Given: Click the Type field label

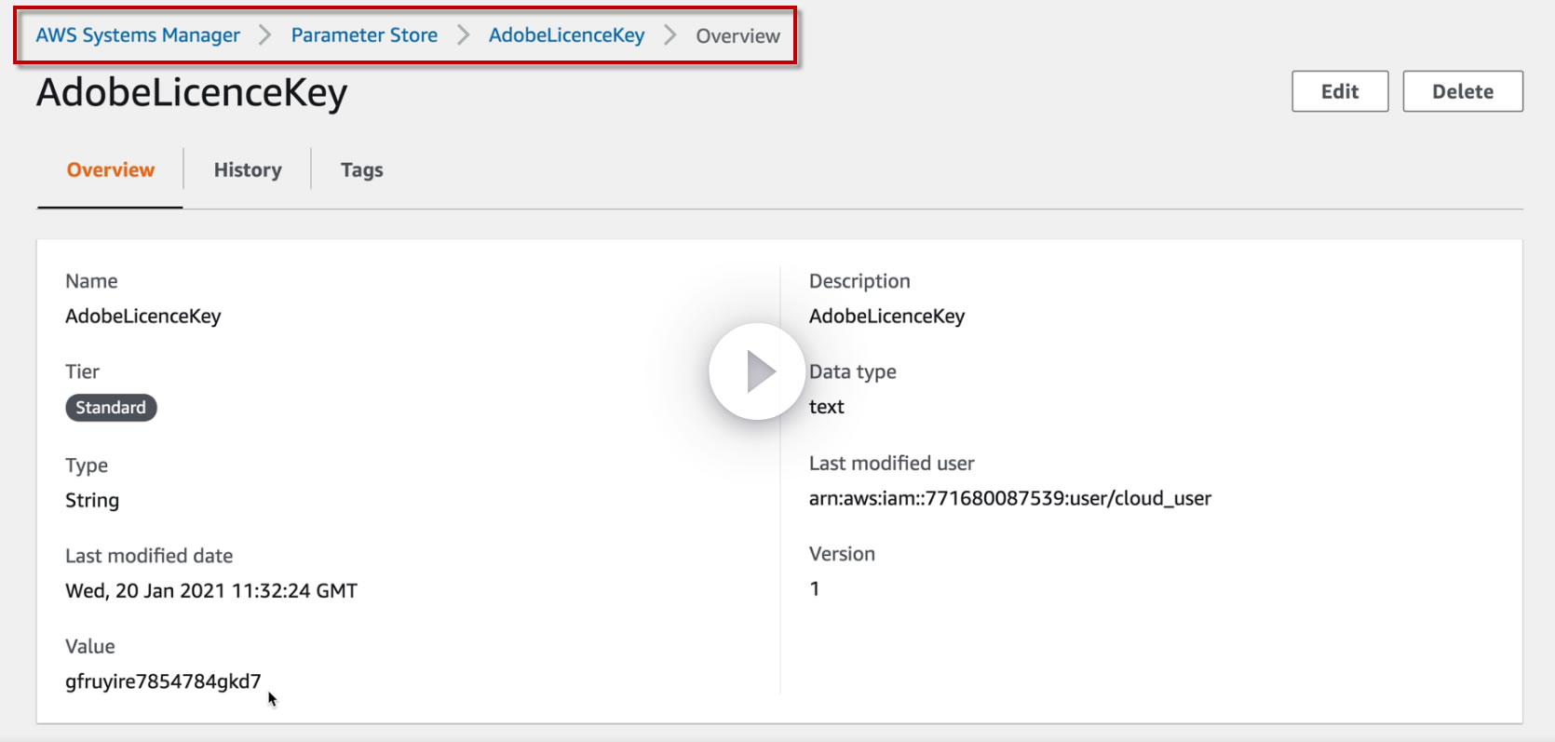Looking at the screenshot, I should tap(87, 465).
